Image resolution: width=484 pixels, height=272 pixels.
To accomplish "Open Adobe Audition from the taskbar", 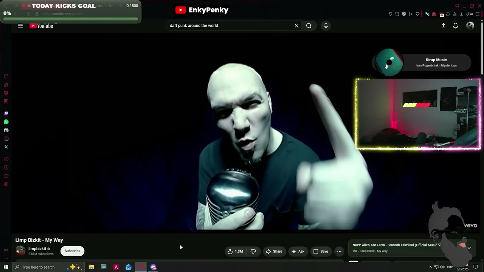I will [104, 267].
